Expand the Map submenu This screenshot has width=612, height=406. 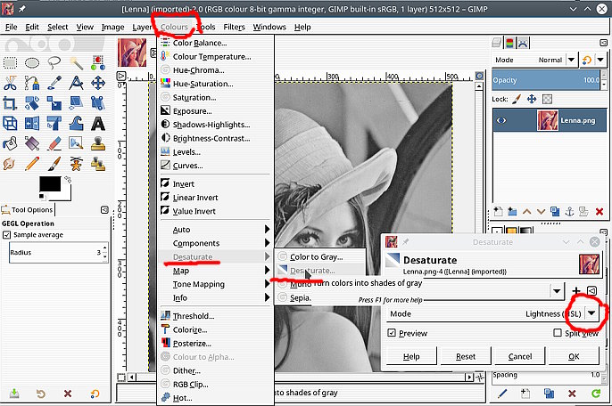[215, 271]
